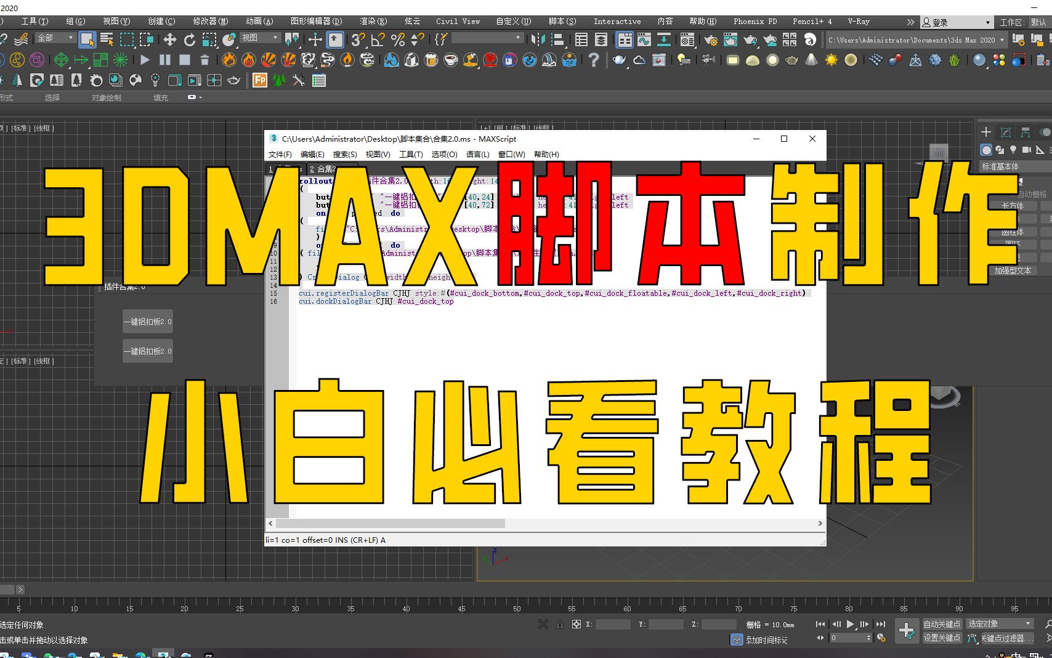Click the Phoenix FD coffee cup icon
The width and height of the screenshot is (1052, 658).
(451, 60)
